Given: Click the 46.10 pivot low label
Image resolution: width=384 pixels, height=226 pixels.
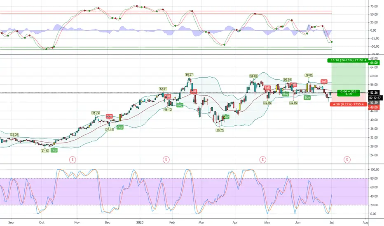Looking at the screenshot, I should (x=168, y=110).
